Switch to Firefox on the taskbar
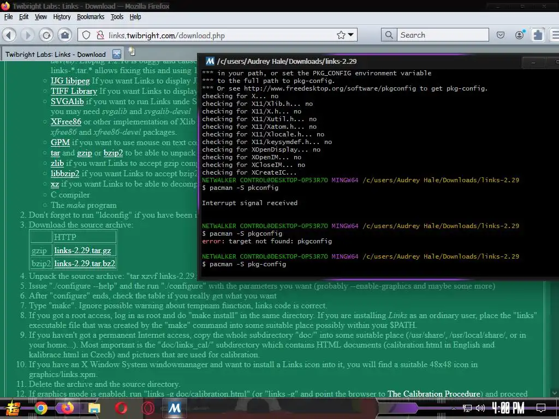 pyautogui.click(x=67, y=408)
